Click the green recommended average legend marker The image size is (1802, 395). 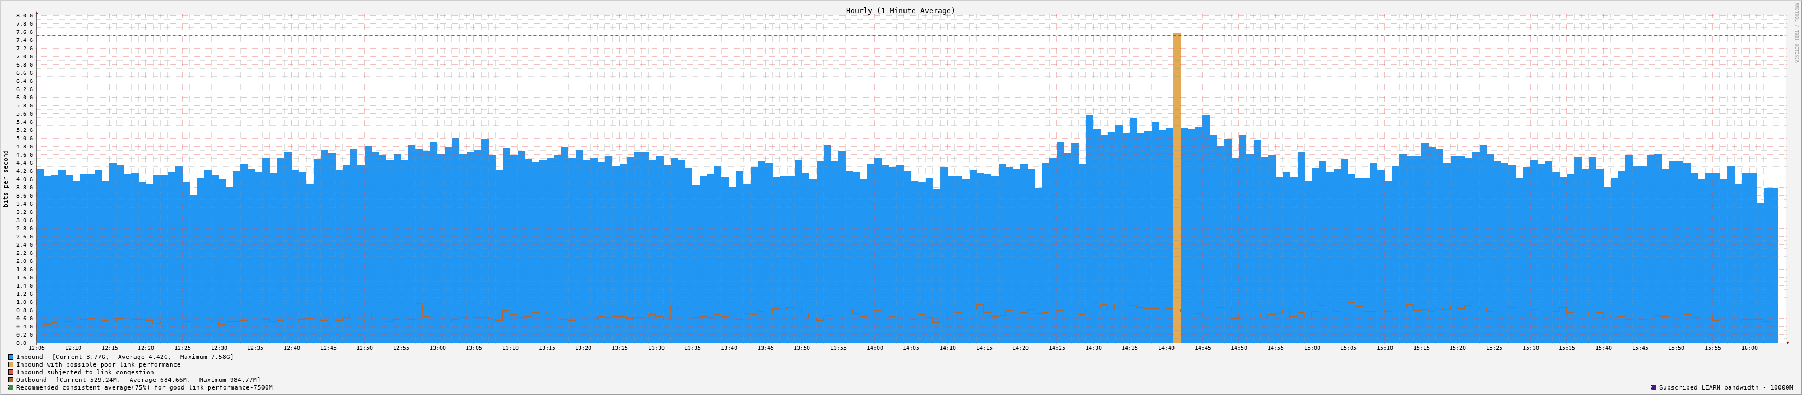[x=10, y=387]
